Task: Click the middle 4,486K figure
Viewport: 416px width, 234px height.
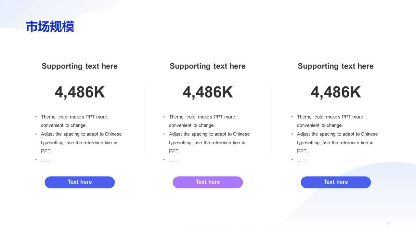Action: pos(208,92)
